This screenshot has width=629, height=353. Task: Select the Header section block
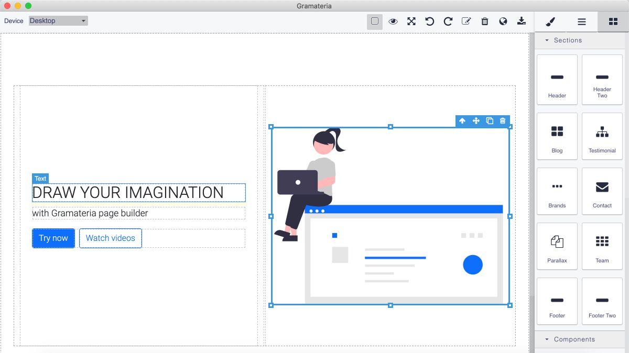557,80
